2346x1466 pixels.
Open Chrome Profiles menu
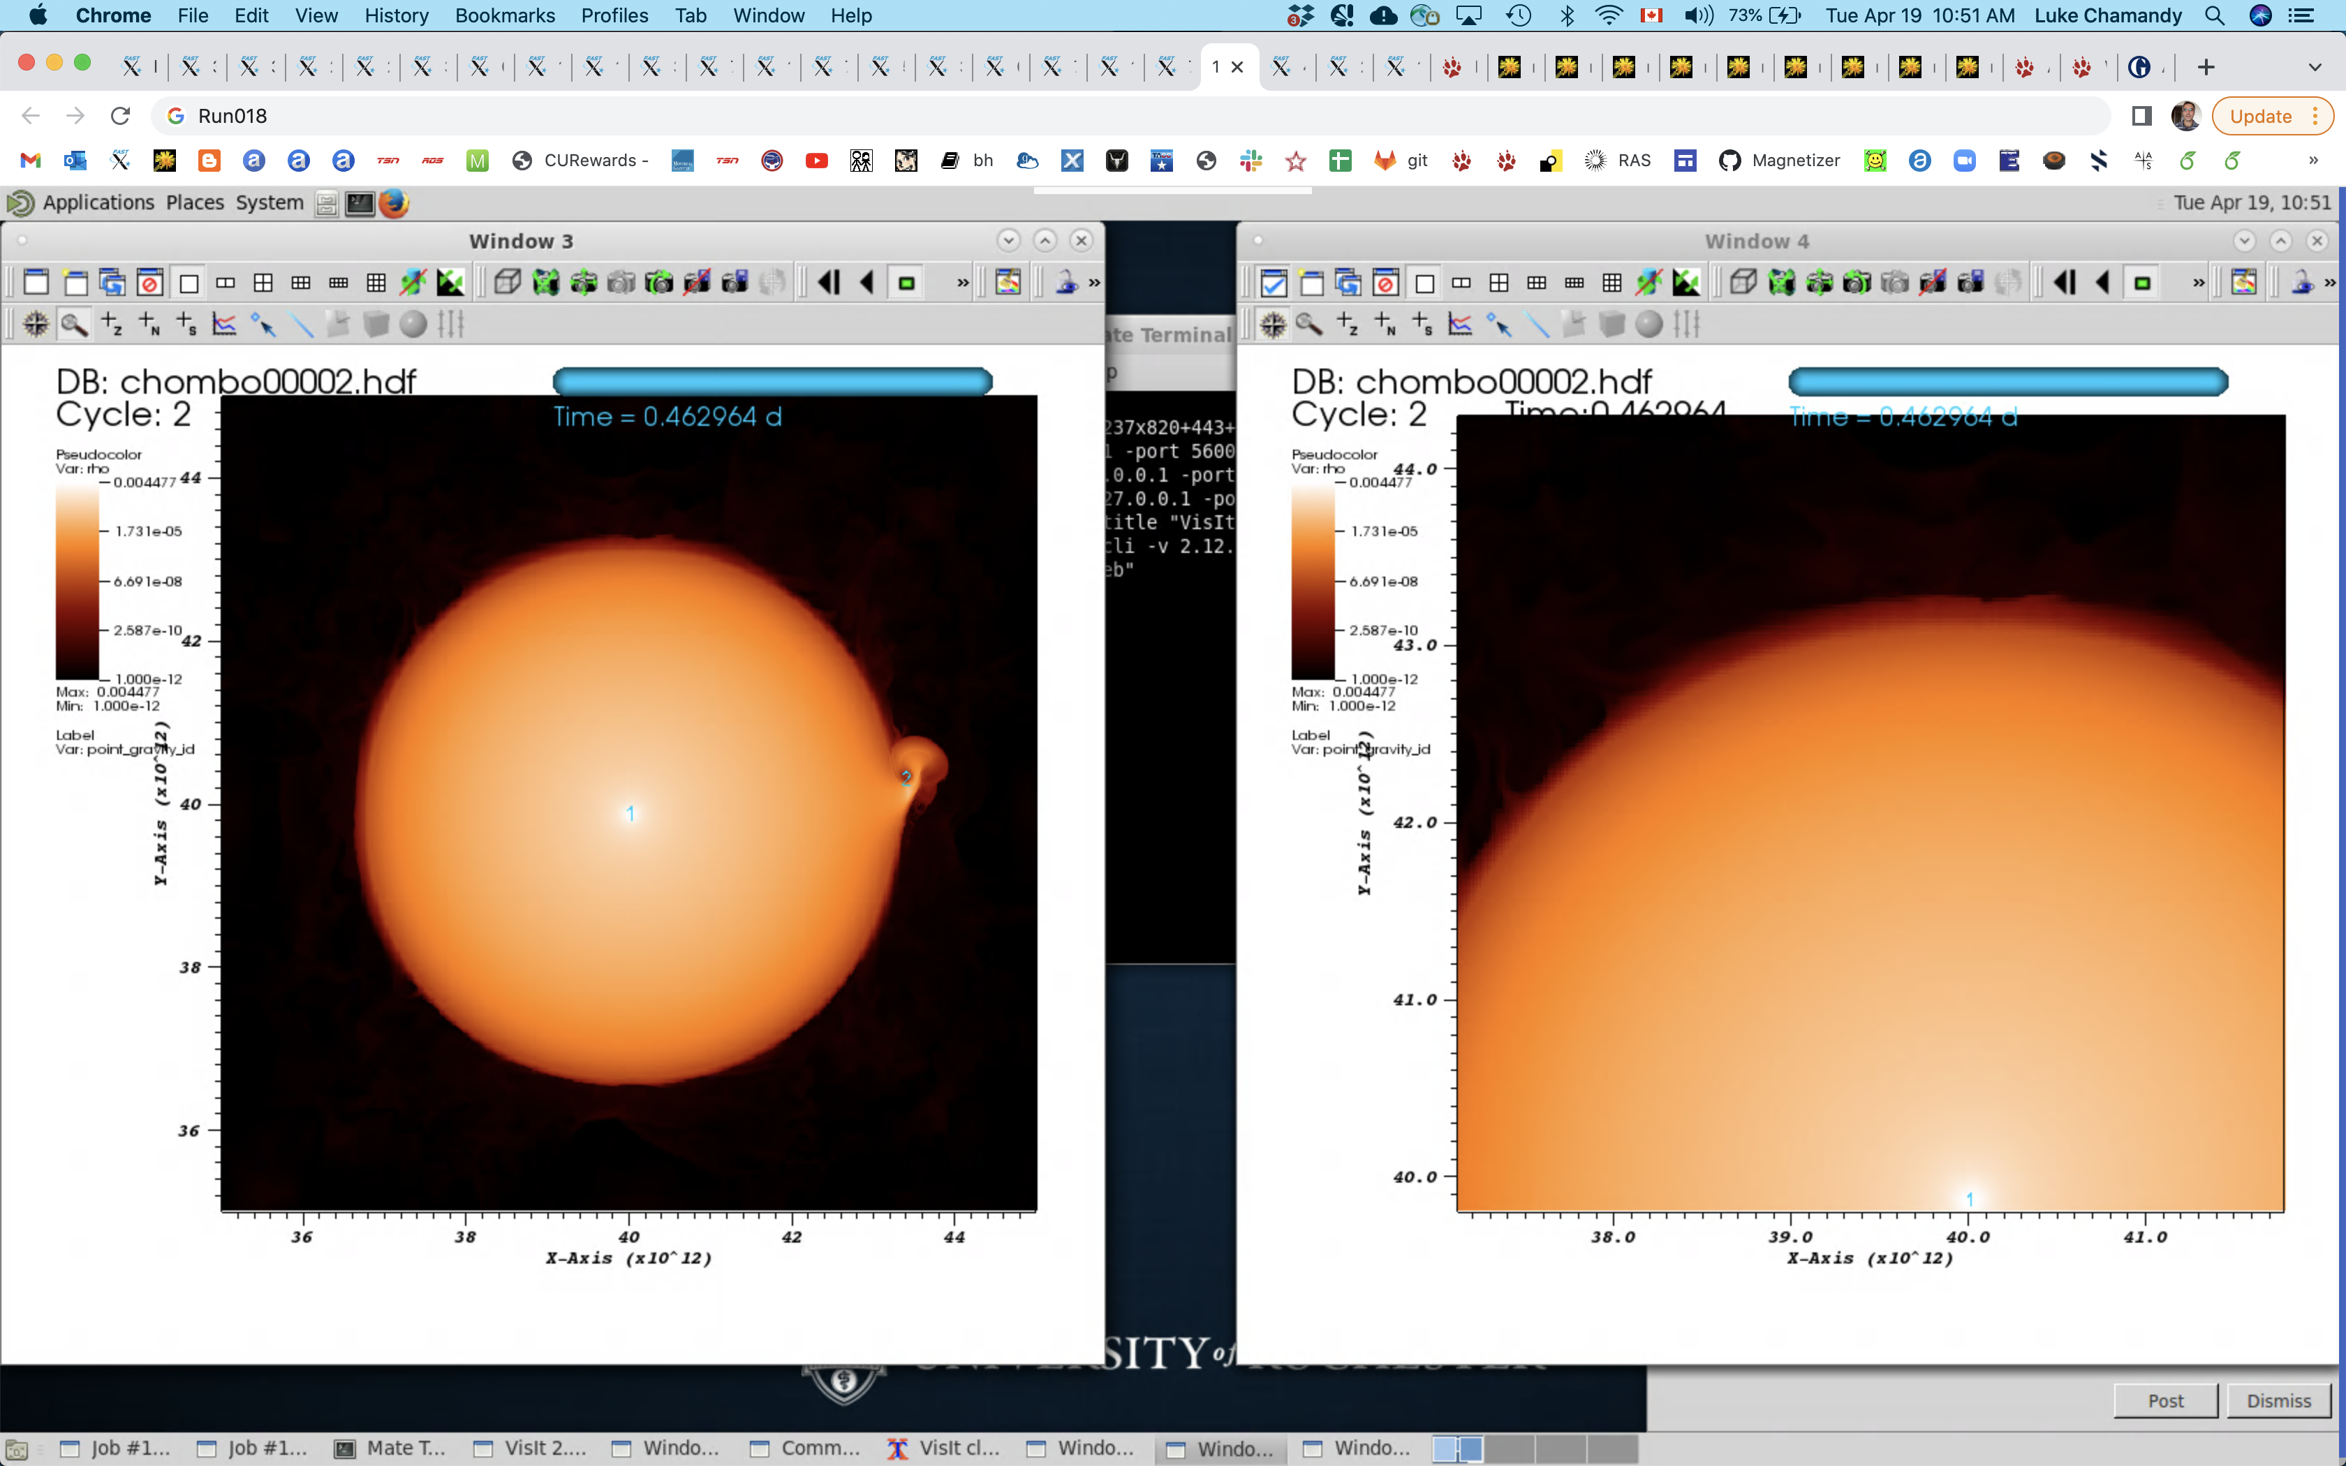pos(614,15)
